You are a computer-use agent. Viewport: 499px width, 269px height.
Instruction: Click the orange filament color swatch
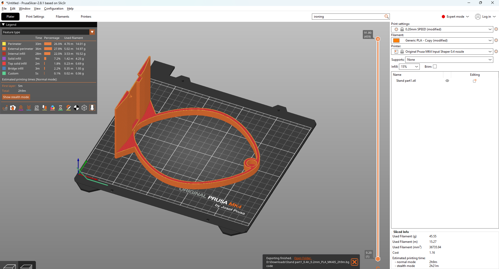pos(396,40)
